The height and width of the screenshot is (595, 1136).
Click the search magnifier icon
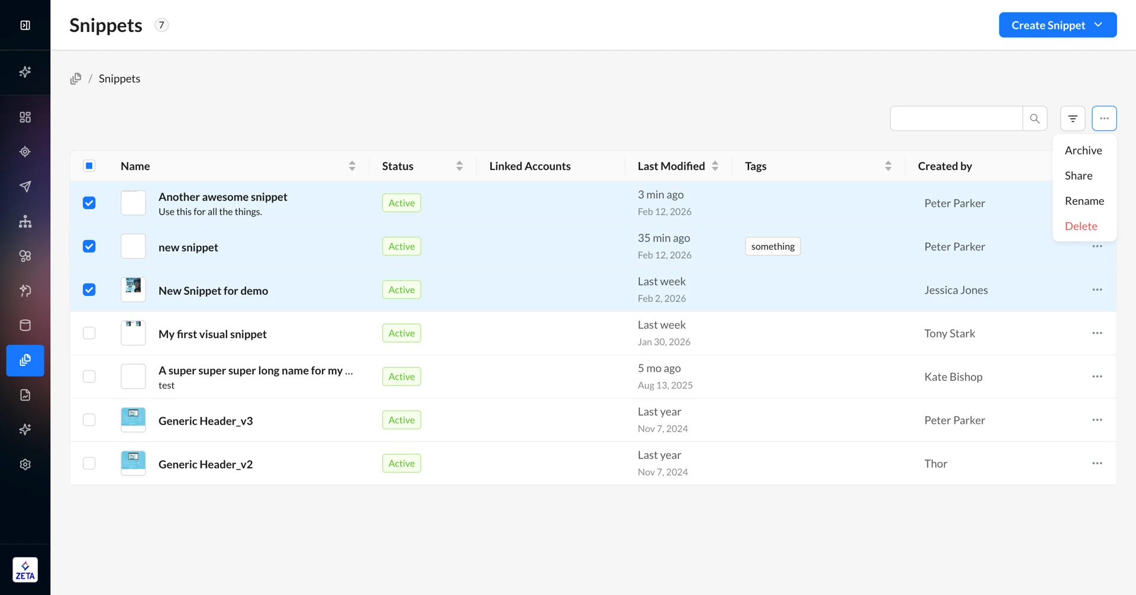pyautogui.click(x=1034, y=118)
